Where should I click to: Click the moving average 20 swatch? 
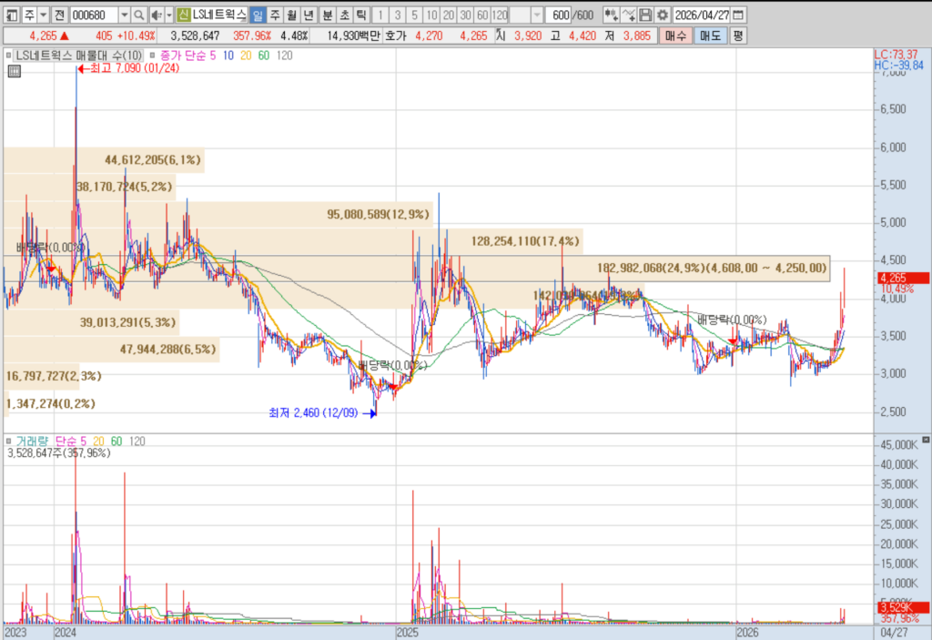(246, 56)
